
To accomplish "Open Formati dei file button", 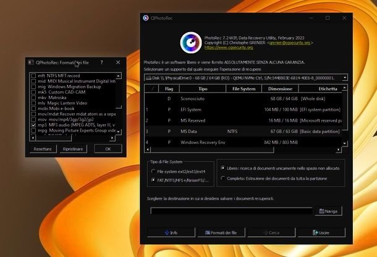I will coord(221,232).
